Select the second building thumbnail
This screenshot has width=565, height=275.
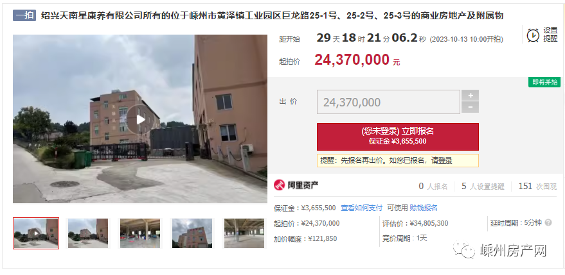click(88, 233)
